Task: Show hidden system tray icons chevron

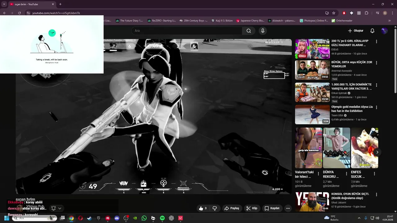Action: 359,218
